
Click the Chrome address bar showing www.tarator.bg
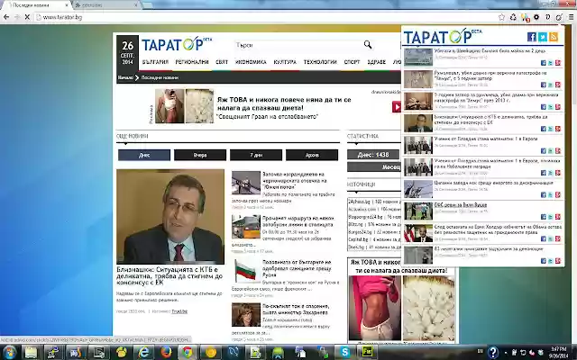coord(265,17)
